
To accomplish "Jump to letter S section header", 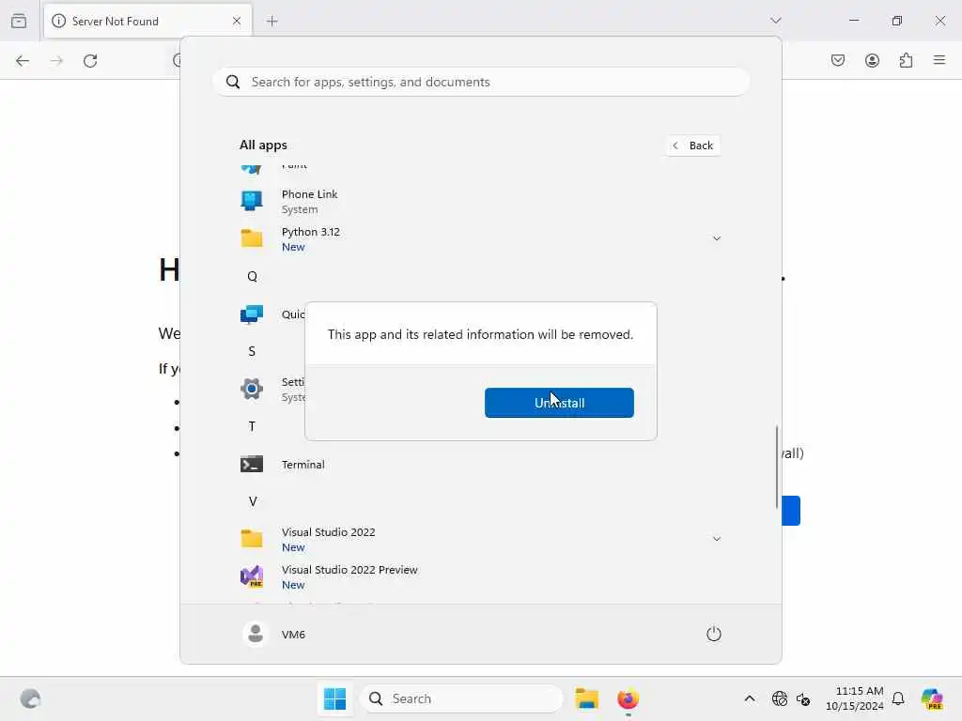I will click(252, 351).
